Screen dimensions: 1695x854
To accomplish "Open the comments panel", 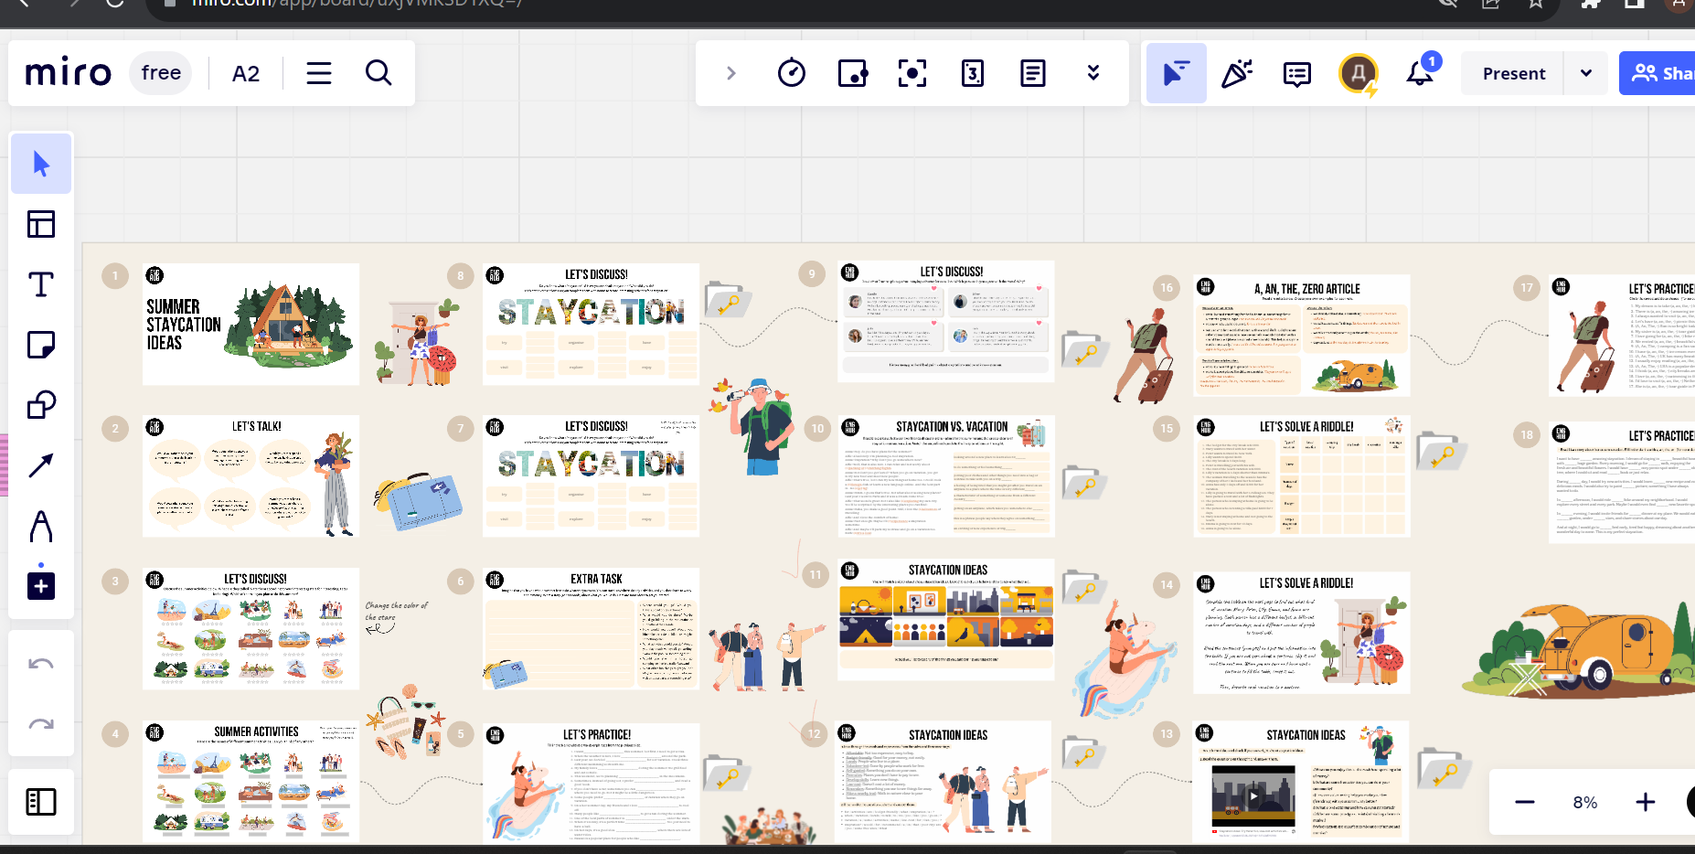I will (x=1297, y=73).
